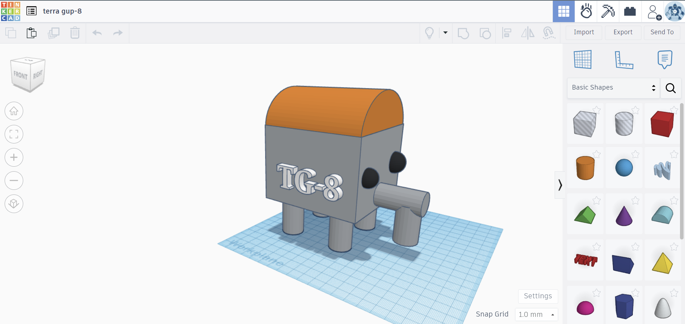
Task: Open the Notes tool
Action: 664,60
